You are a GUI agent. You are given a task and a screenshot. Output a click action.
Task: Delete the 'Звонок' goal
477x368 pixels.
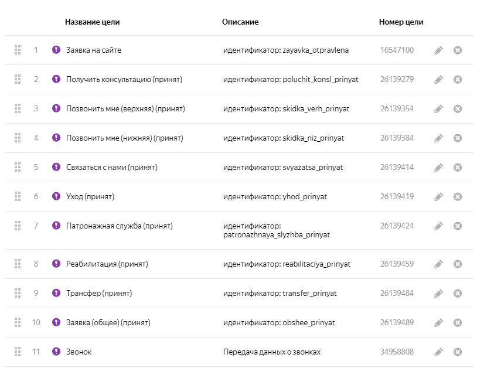pos(458,352)
